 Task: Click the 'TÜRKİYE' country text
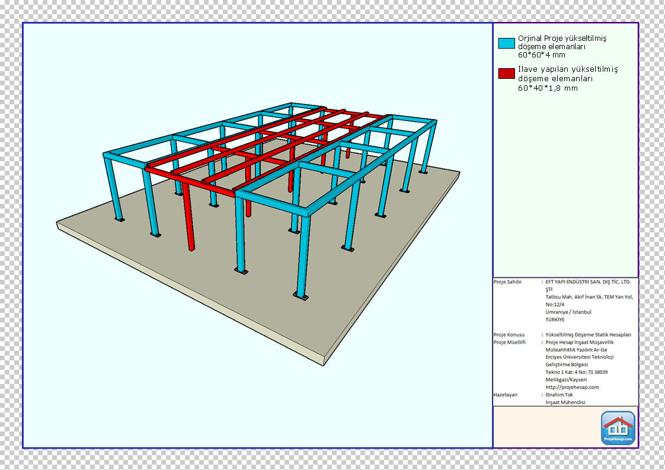point(555,319)
